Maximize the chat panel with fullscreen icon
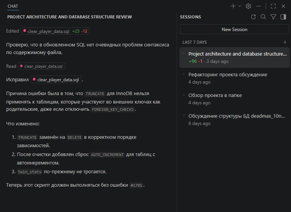The height and width of the screenshot is (212, 291). click(x=273, y=6)
